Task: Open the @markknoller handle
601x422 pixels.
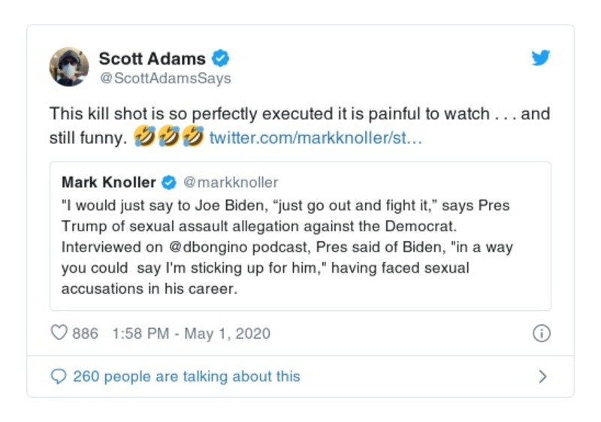Action: pos(231,182)
